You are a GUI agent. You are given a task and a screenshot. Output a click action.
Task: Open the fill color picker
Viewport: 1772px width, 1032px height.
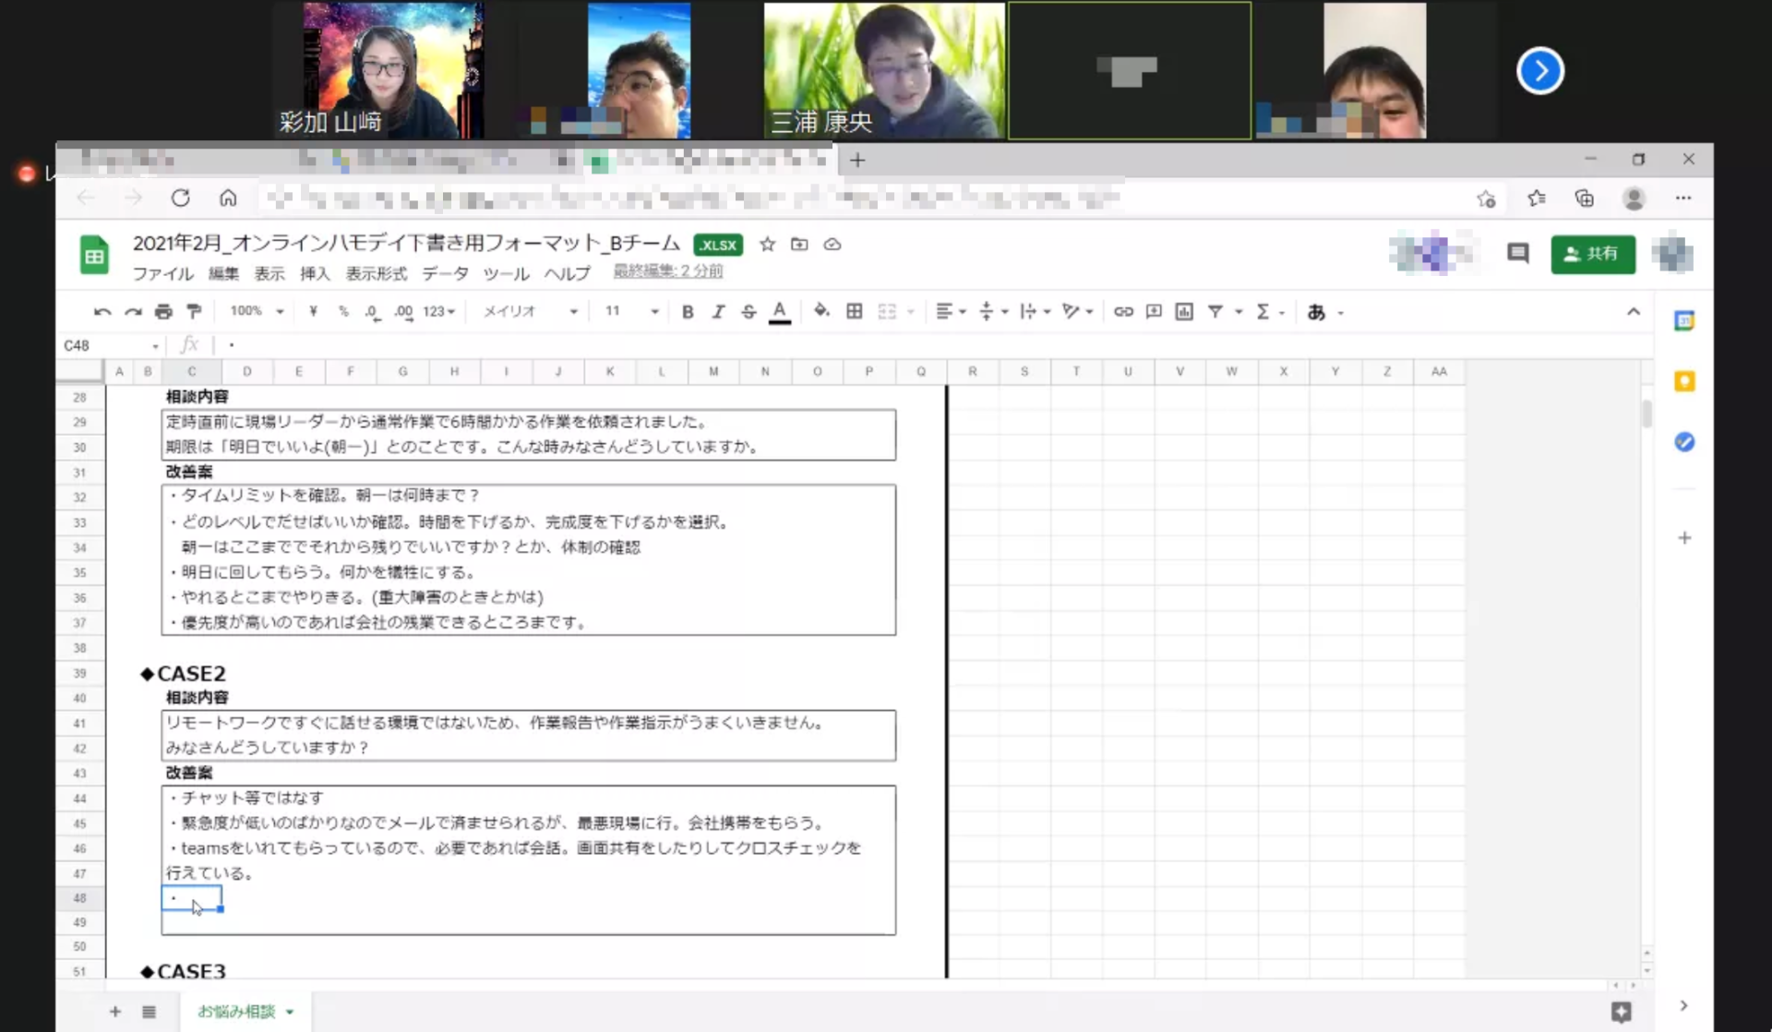821,312
